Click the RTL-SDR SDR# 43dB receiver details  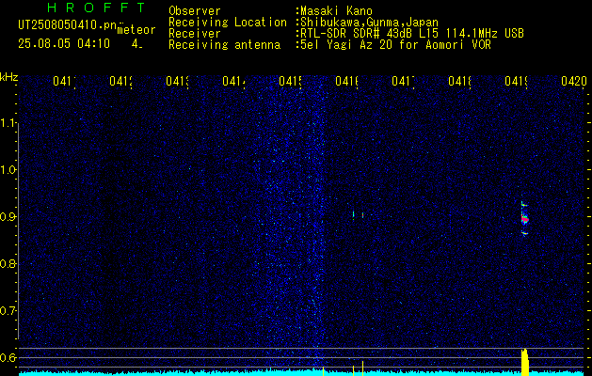pos(412,34)
